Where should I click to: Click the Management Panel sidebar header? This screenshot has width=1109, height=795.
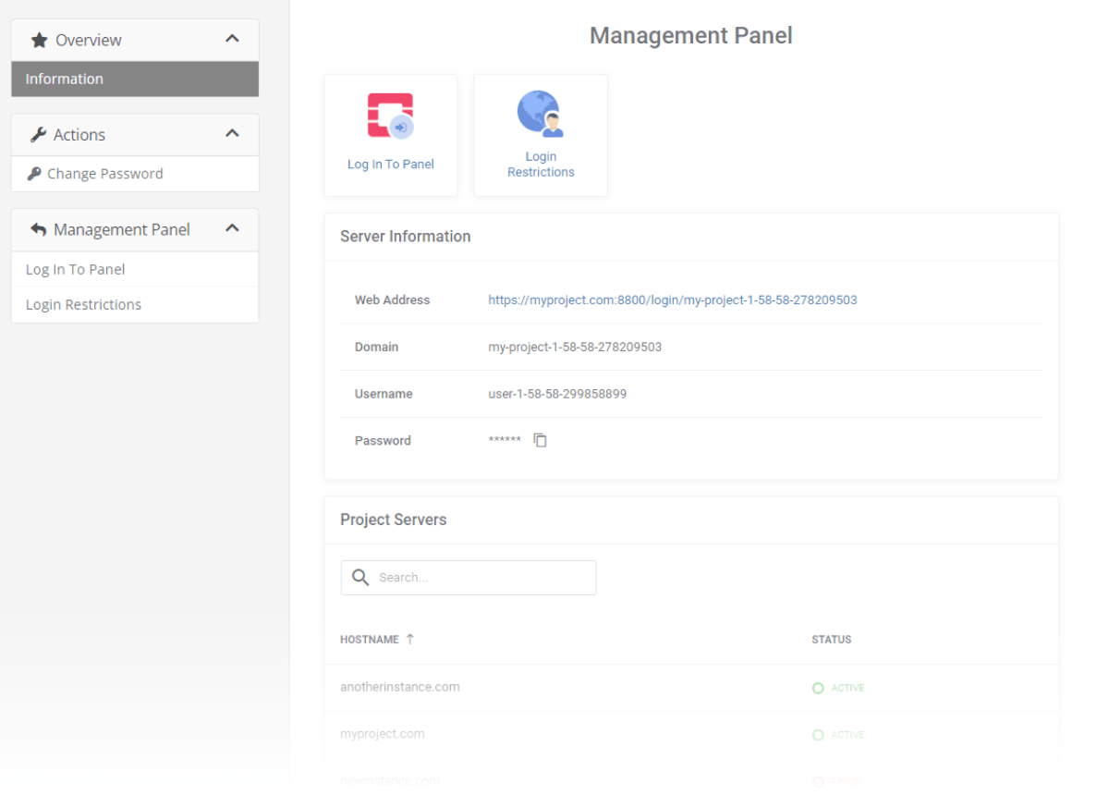pos(135,229)
